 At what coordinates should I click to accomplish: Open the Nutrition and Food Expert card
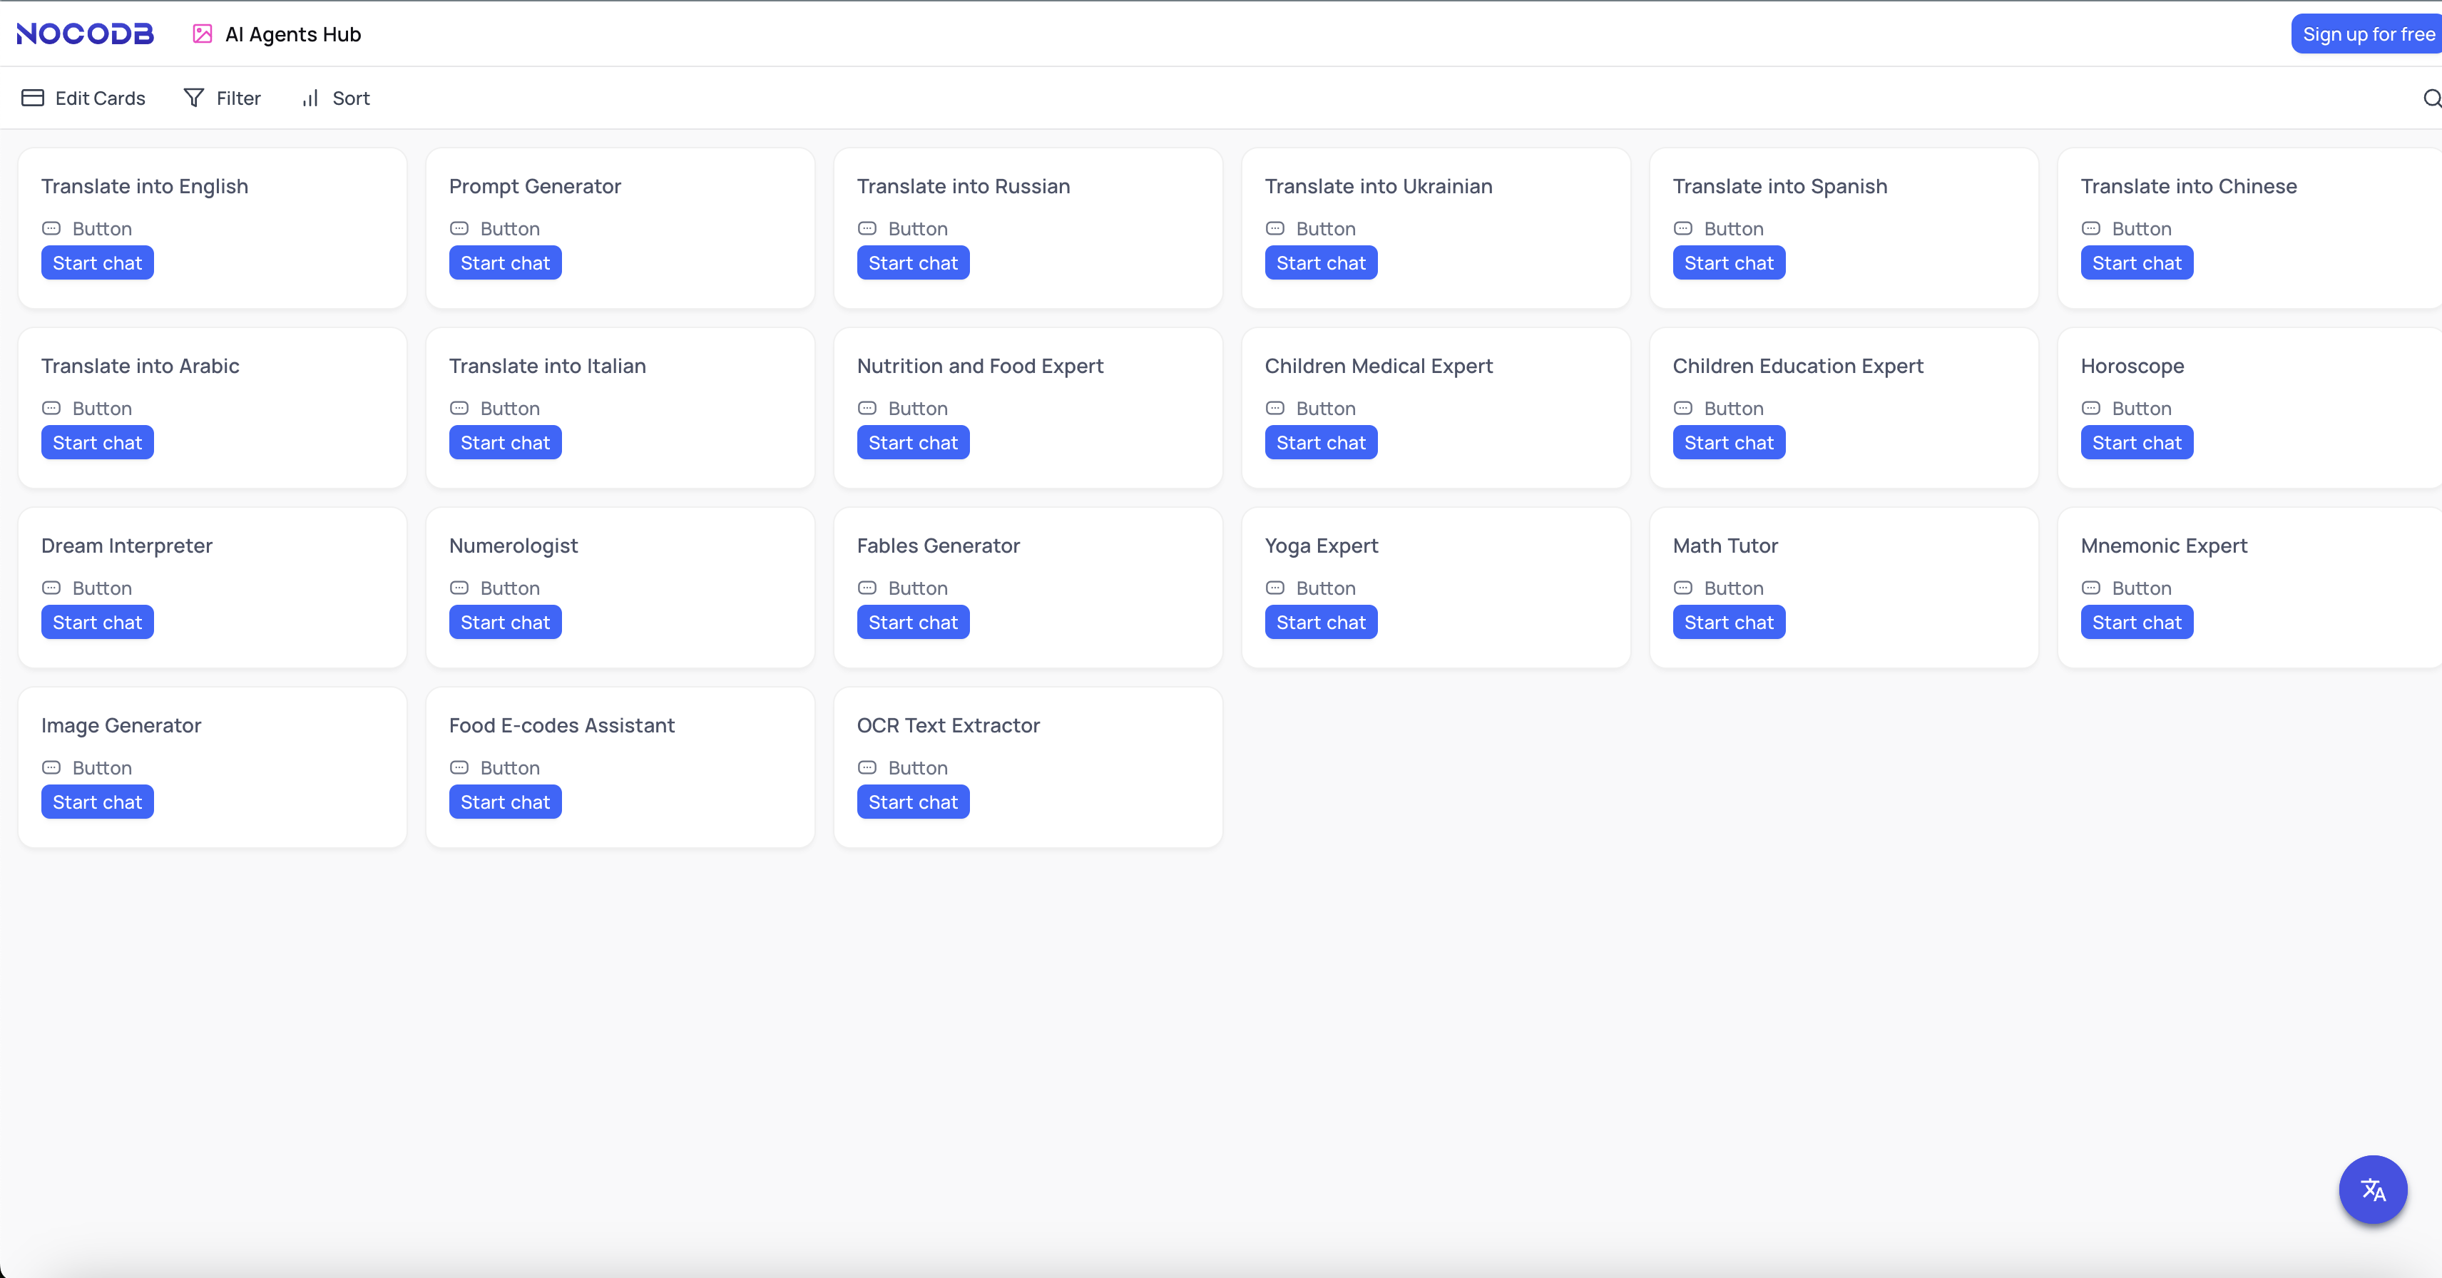click(x=979, y=366)
